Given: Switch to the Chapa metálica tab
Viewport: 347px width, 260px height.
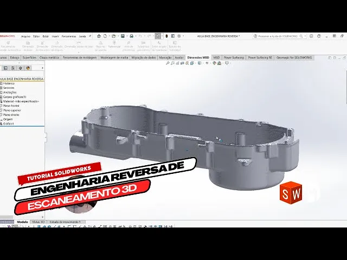Looking at the screenshot, I should coord(49,57).
